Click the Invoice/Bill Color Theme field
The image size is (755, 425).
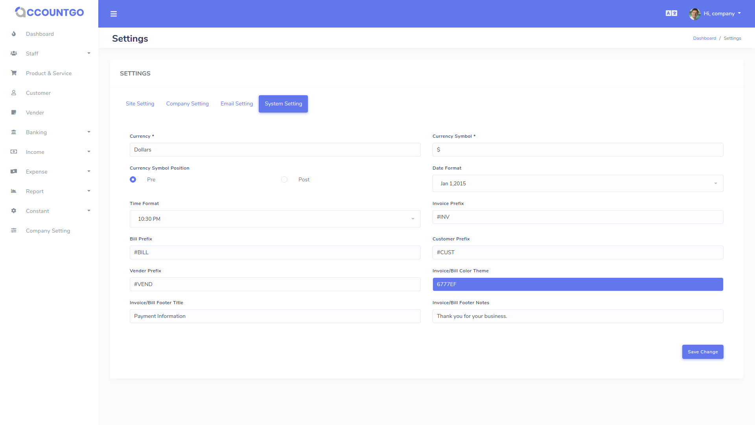point(578,284)
